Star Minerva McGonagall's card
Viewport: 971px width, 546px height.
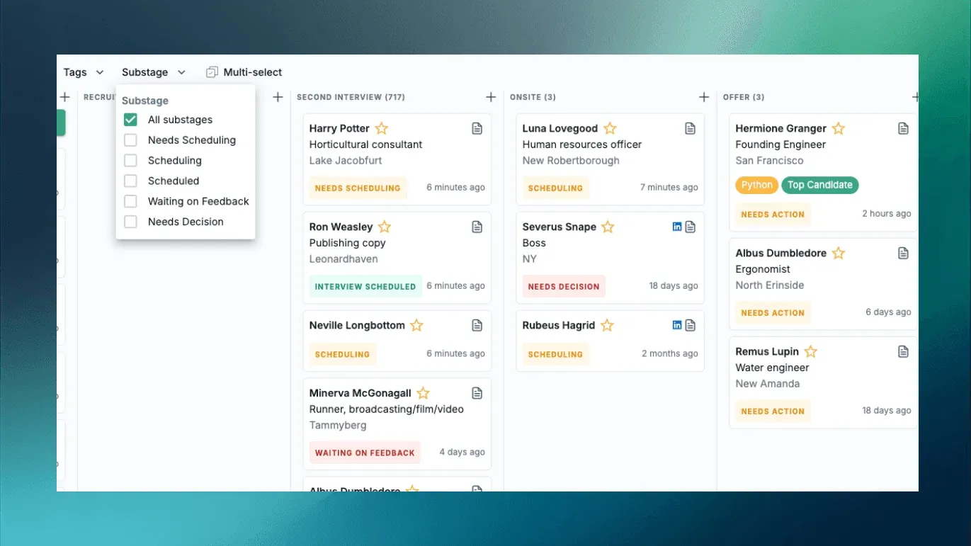[x=423, y=393]
